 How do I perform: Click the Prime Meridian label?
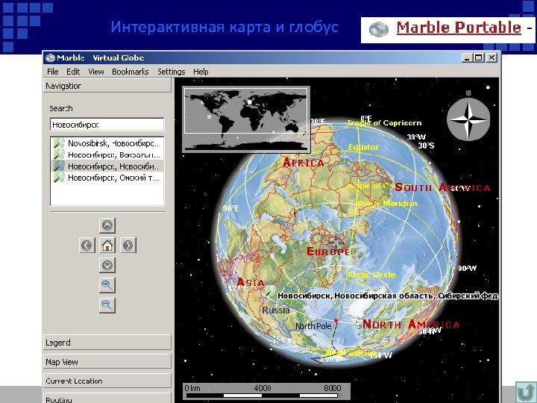[387, 203]
